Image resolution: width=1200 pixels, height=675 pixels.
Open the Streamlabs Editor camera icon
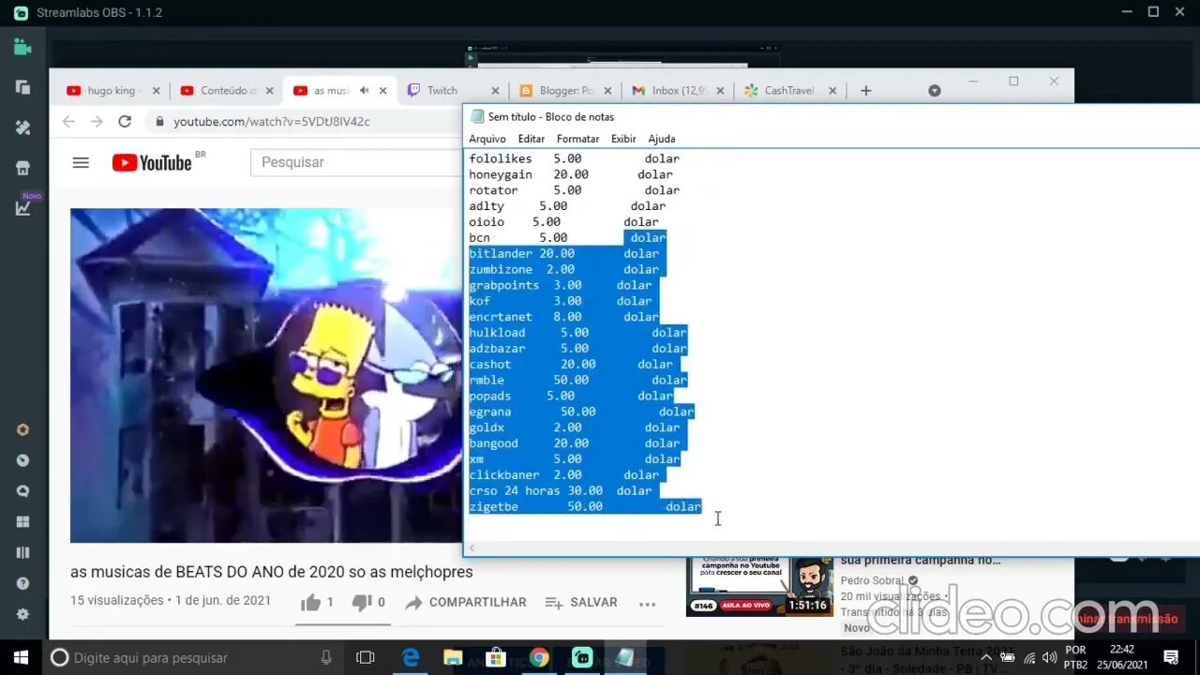coord(22,47)
